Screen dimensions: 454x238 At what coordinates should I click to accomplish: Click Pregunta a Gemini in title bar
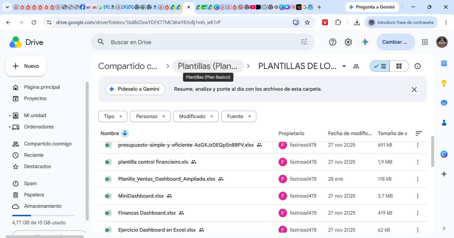(x=372, y=7)
